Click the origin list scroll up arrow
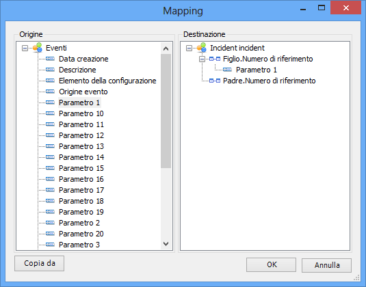The width and height of the screenshot is (366, 287). [x=166, y=49]
